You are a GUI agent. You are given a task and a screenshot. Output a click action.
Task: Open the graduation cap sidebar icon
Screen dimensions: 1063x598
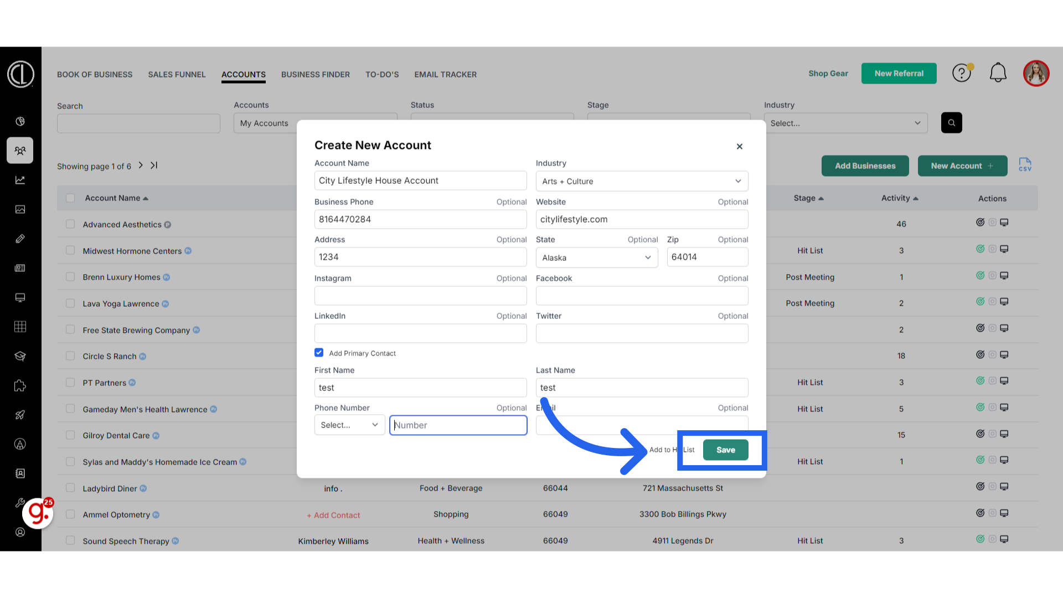click(x=20, y=356)
